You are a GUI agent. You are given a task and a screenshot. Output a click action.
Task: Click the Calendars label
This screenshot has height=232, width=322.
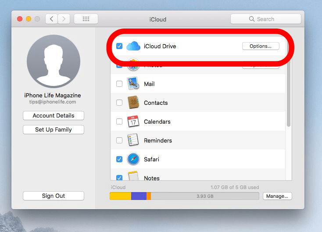pyautogui.click(x=157, y=121)
